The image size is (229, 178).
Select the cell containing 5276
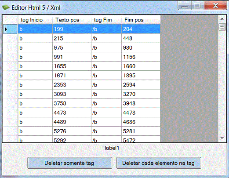pyautogui.click(x=72, y=131)
